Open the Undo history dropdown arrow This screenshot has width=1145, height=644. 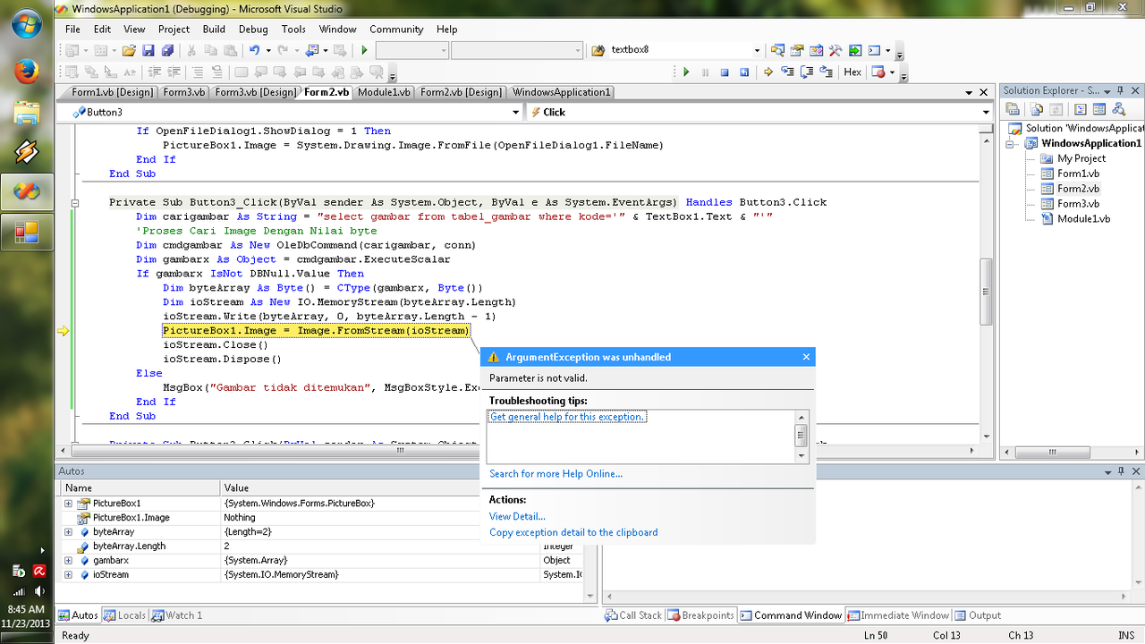pyautogui.click(x=268, y=50)
